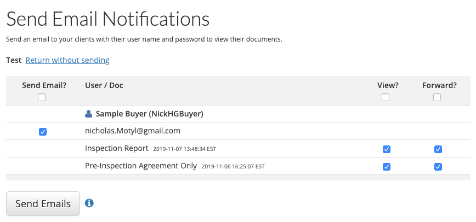Click the Send Email Notifications page heading
The height and width of the screenshot is (222, 476).
pos(107,19)
